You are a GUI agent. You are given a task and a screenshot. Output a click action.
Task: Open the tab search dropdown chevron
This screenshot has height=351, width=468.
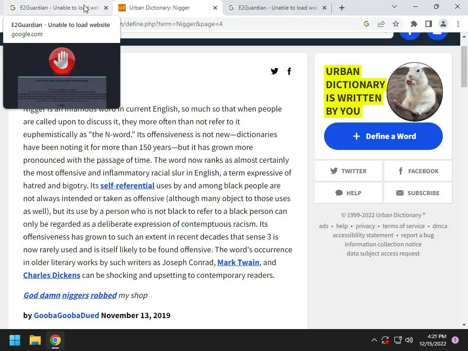[394, 6]
